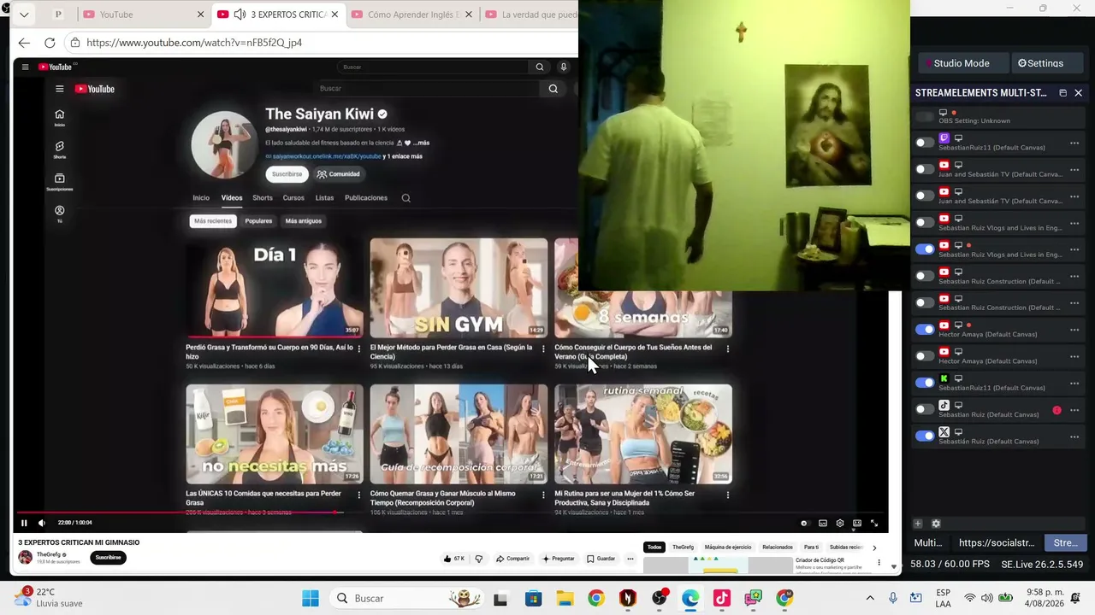Screen dimensions: 1095x615
Task: Reload the page with the refresh icon
Action: pos(50,43)
